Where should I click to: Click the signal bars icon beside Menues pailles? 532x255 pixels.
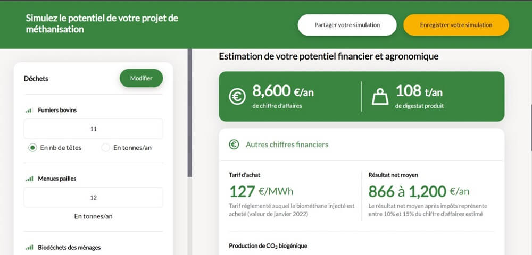click(x=29, y=179)
